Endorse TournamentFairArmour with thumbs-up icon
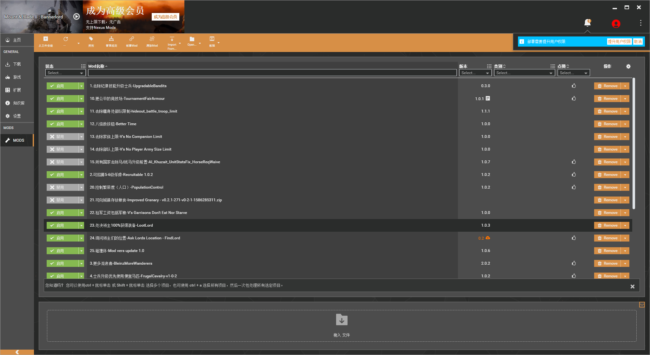The image size is (650, 355). (x=574, y=98)
